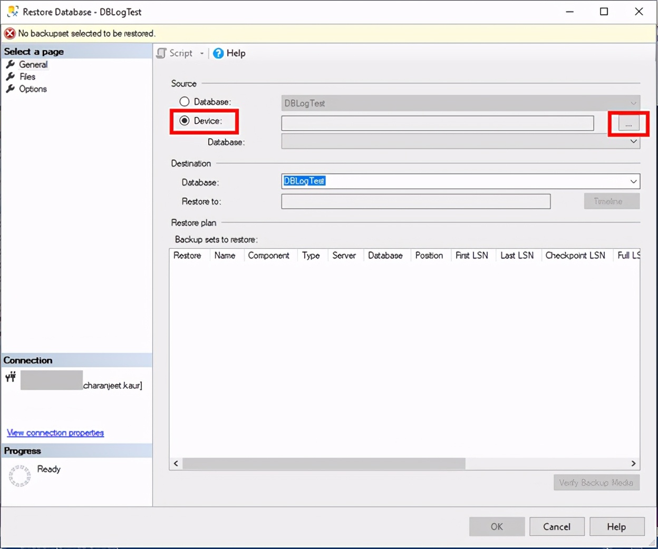Click the Timeline button
The width and height of the screenshot is (658, 549).
612,201
